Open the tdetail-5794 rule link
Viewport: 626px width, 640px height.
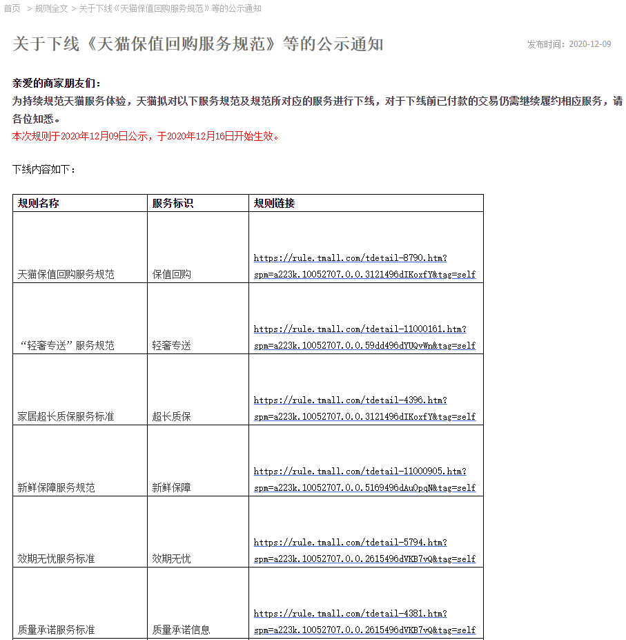(x=364, y=550)
